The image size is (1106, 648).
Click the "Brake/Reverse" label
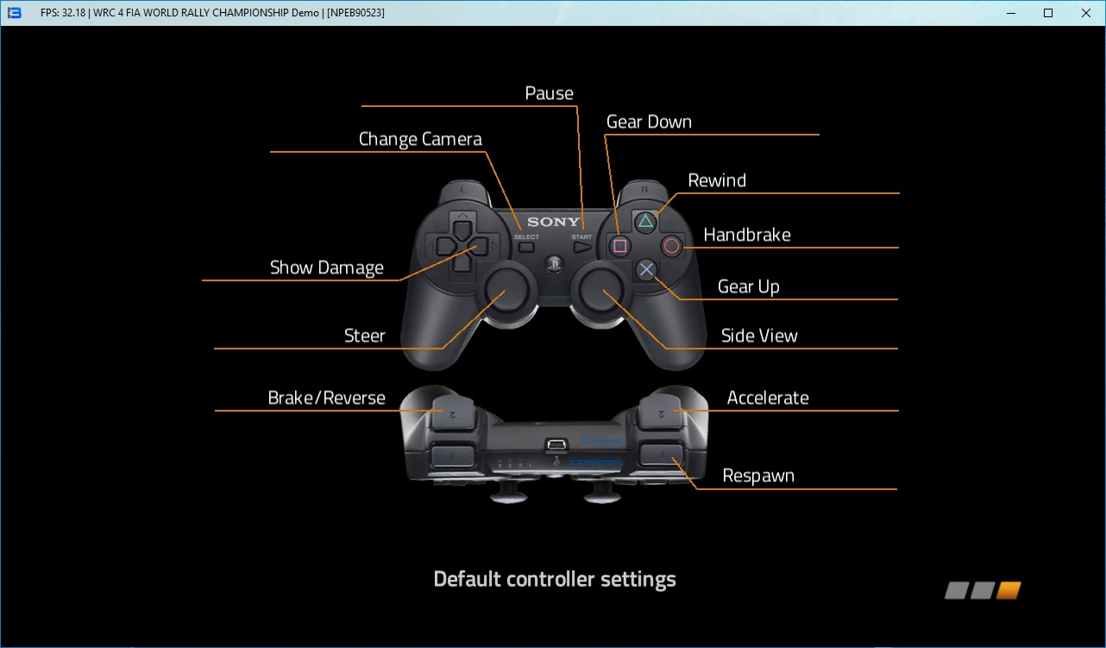[x=327, y=398]
